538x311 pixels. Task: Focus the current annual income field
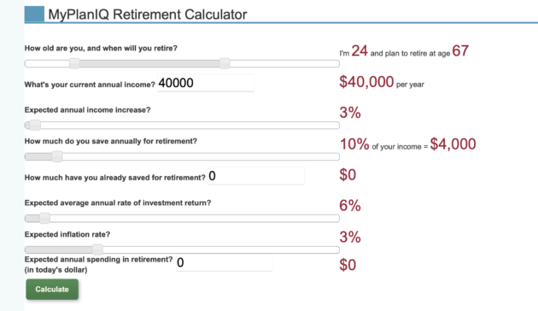206,83
